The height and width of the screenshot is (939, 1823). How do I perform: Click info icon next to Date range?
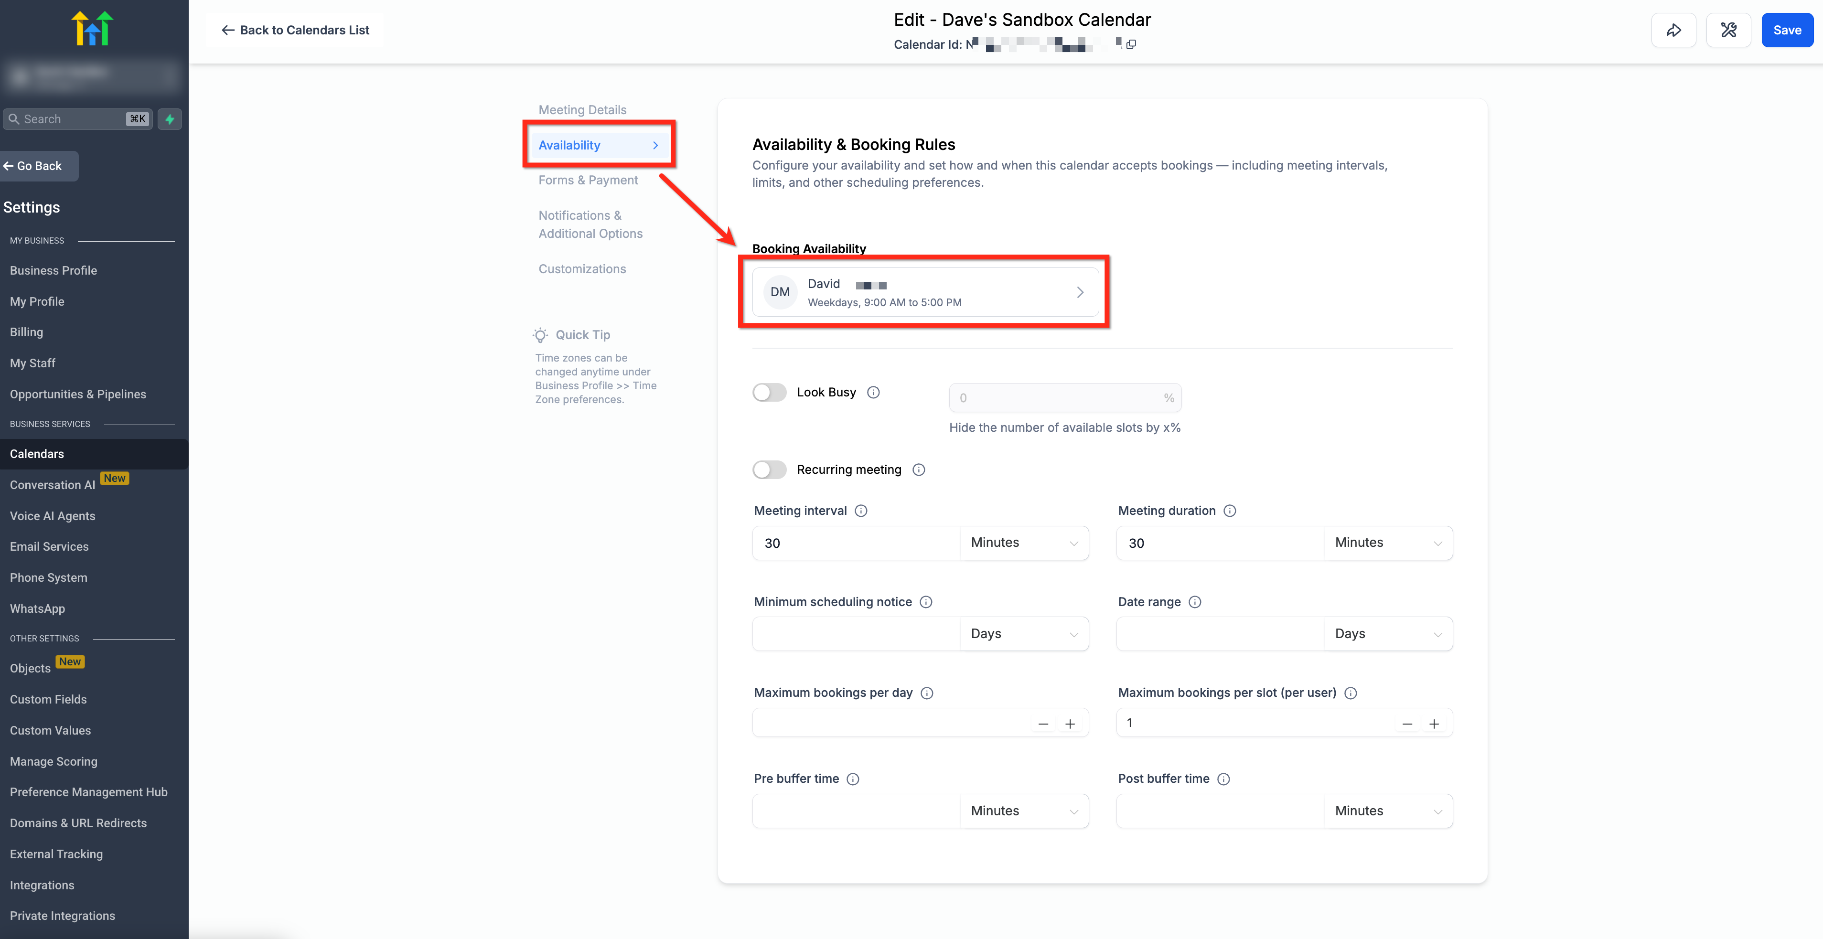[1195, 602]
